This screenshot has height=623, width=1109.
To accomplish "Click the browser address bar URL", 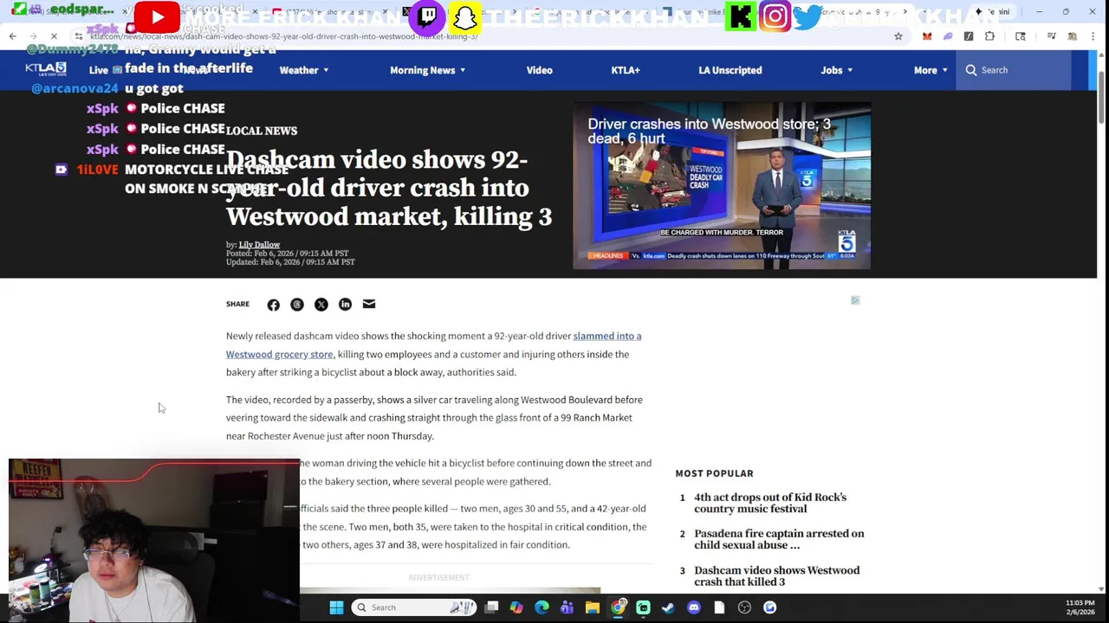I will point(284,36).
